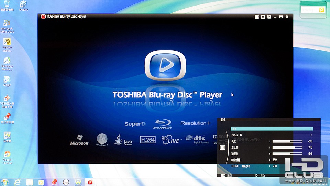Expand the 3D submenu arrow

[x=311, y=129]
